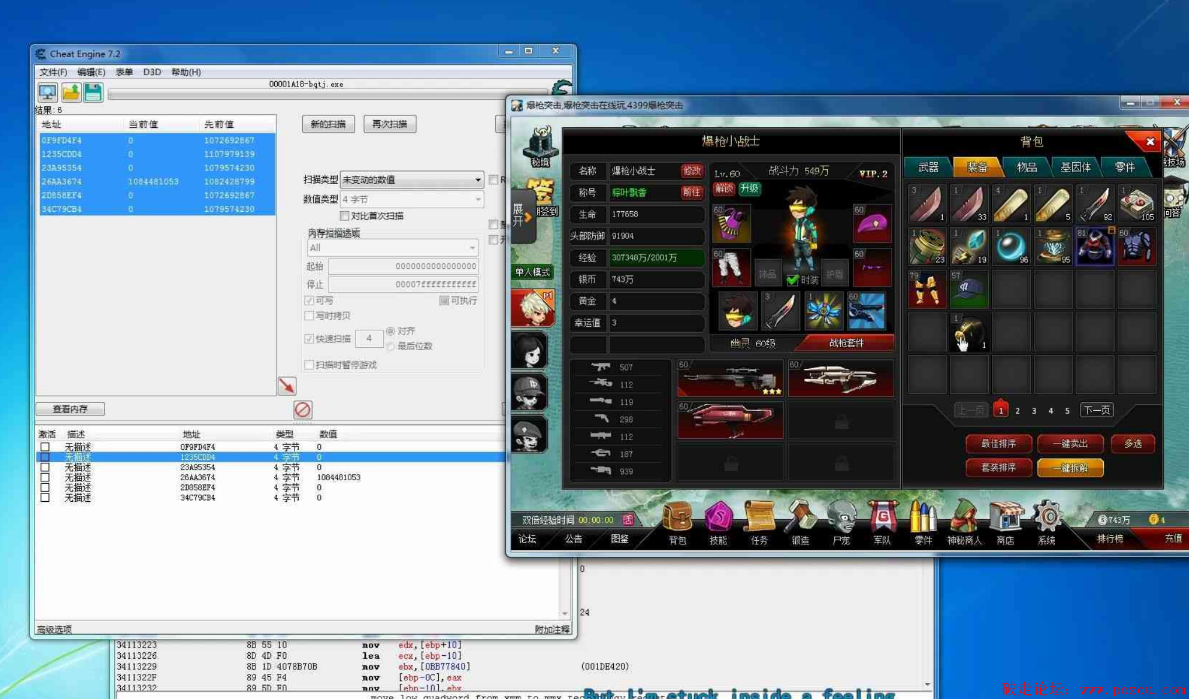Click the open file folder icon
The width and height of the screenshot is (1189, 699).
[71, 92]
